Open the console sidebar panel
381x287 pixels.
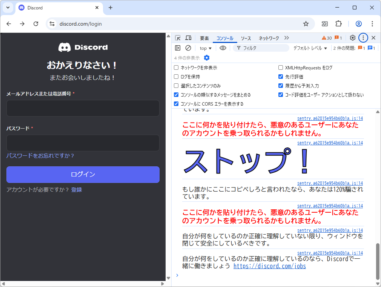(177, 48)
